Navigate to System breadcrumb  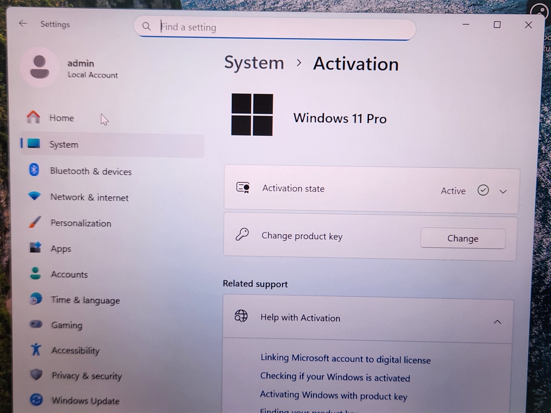point(254,63)
